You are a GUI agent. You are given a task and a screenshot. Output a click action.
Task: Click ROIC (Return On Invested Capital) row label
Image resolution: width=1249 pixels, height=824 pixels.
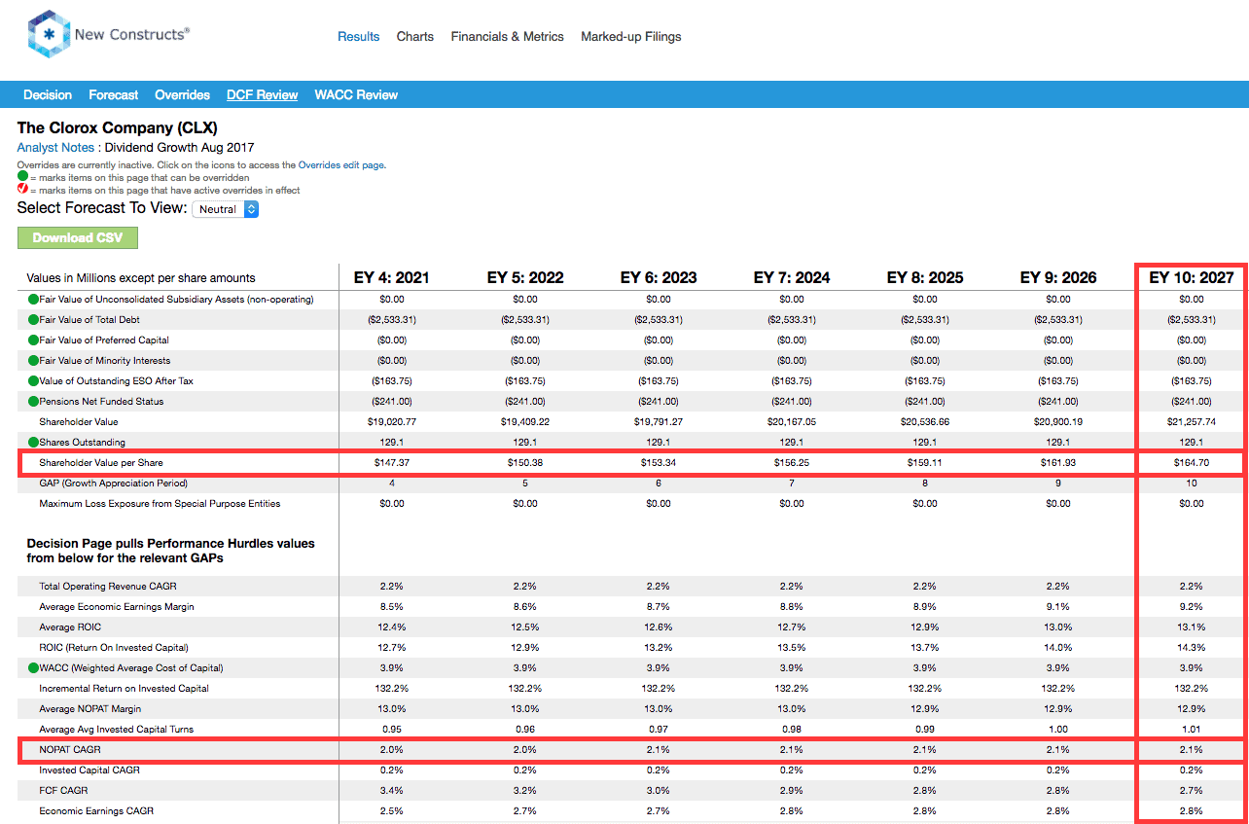click(114, 648)
